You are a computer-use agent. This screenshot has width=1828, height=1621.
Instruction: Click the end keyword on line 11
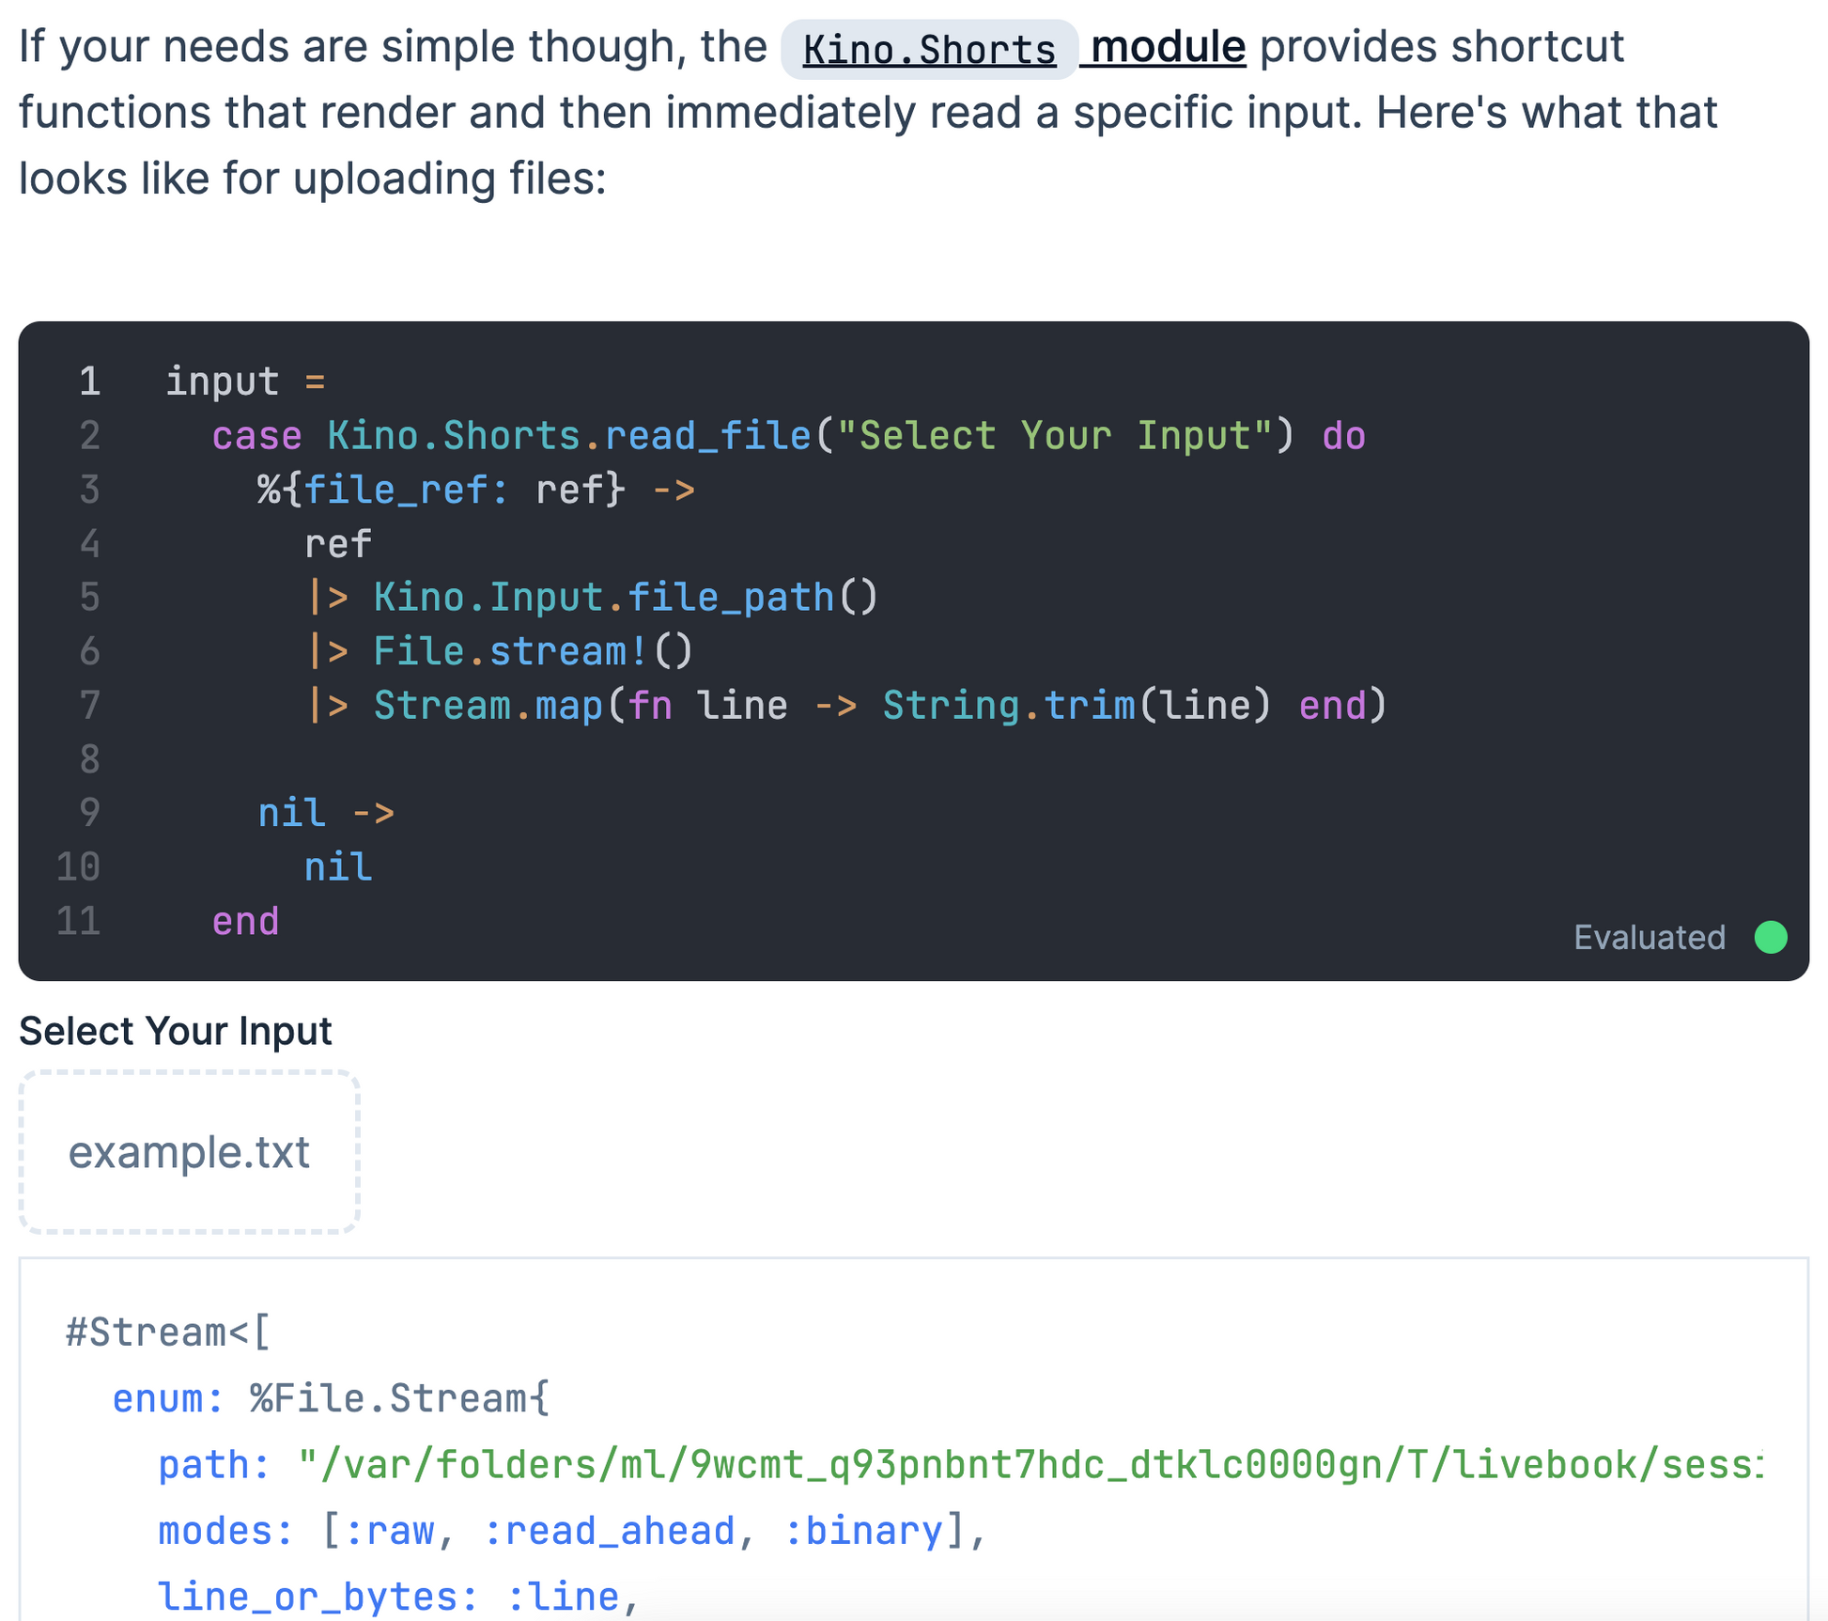[245, 921]
